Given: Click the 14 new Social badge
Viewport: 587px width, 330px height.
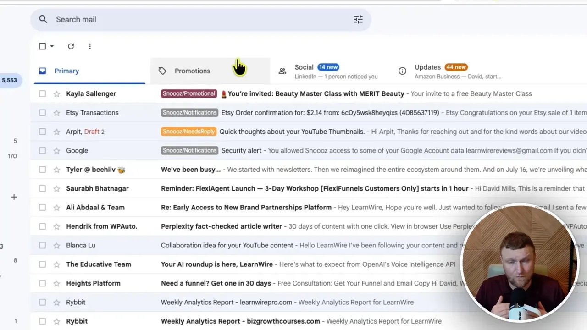Looking at the screenshot, I should pos(328,67).
